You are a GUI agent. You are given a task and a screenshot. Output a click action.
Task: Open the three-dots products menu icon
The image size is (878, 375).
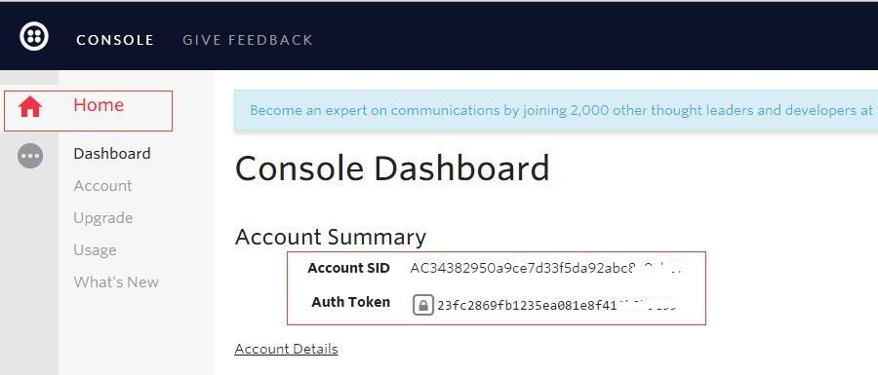(30, 156)
